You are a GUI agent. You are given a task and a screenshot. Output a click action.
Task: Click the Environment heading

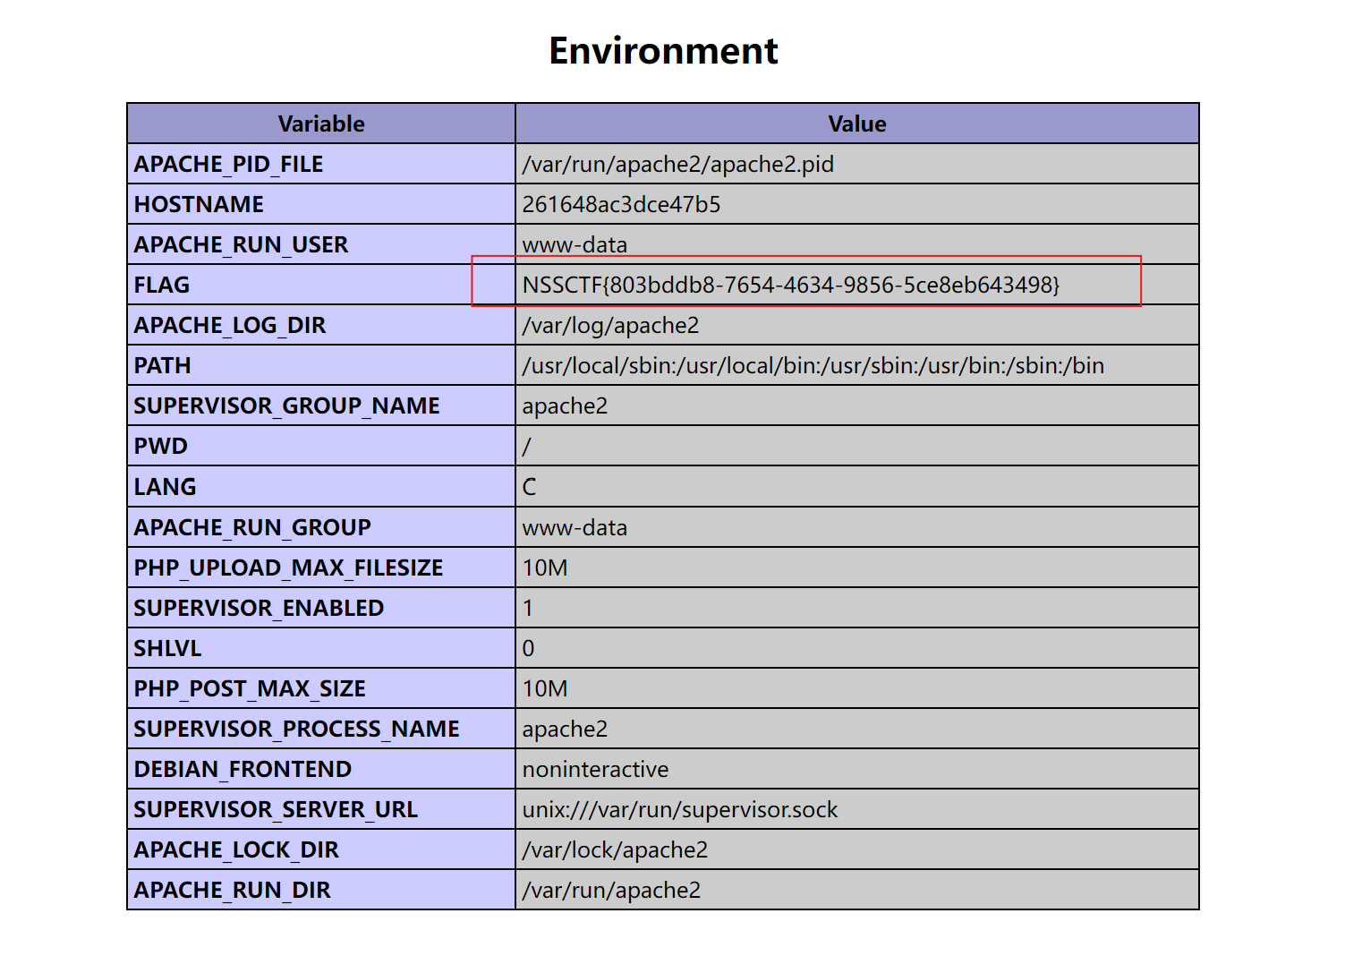(x=663, y=51)
